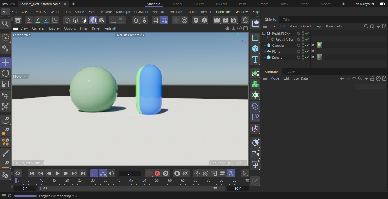Click the Autokeying record button
Image resolution: width=388 pixels, height=199 pixels.
[x=157, y=173]
